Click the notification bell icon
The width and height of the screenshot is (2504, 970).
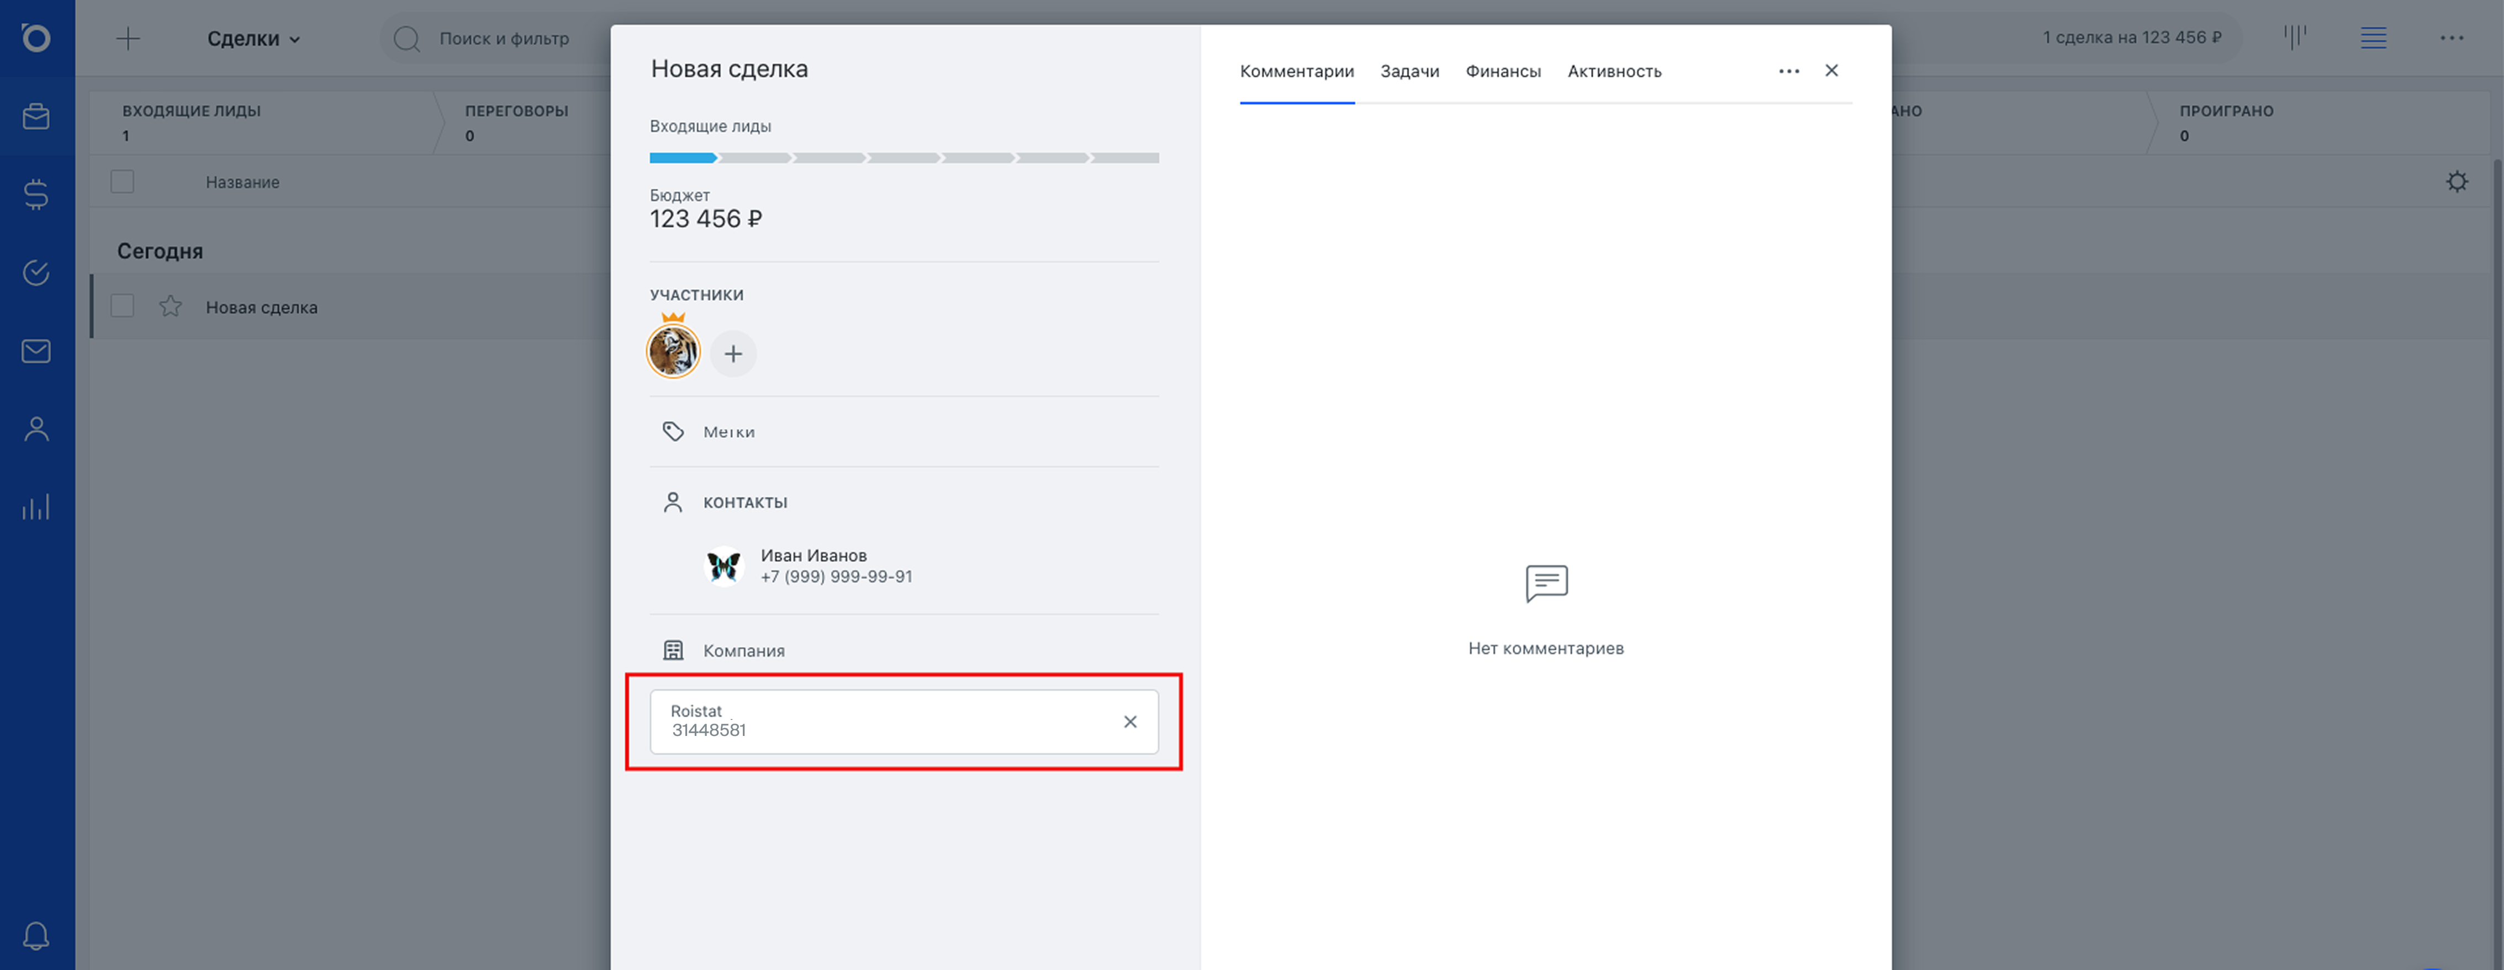[x=36, y=935]
